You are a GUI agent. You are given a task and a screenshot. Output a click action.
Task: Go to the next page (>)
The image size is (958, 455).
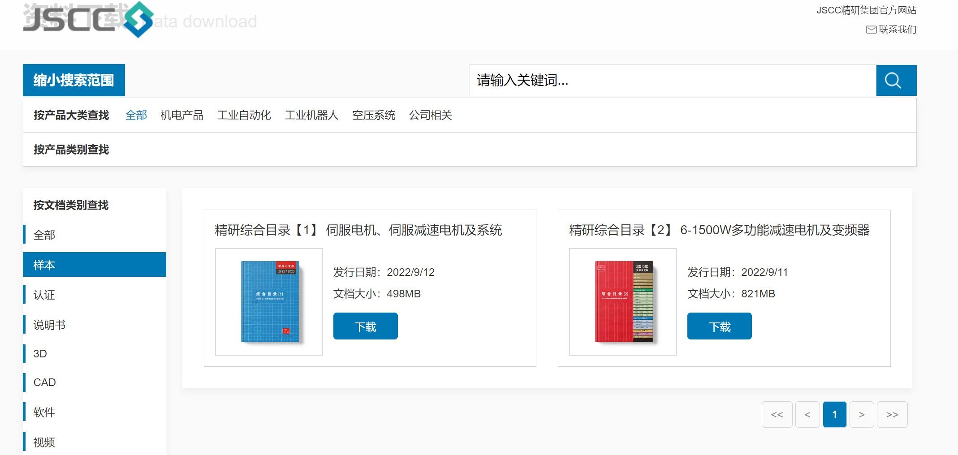click(861, 415)
